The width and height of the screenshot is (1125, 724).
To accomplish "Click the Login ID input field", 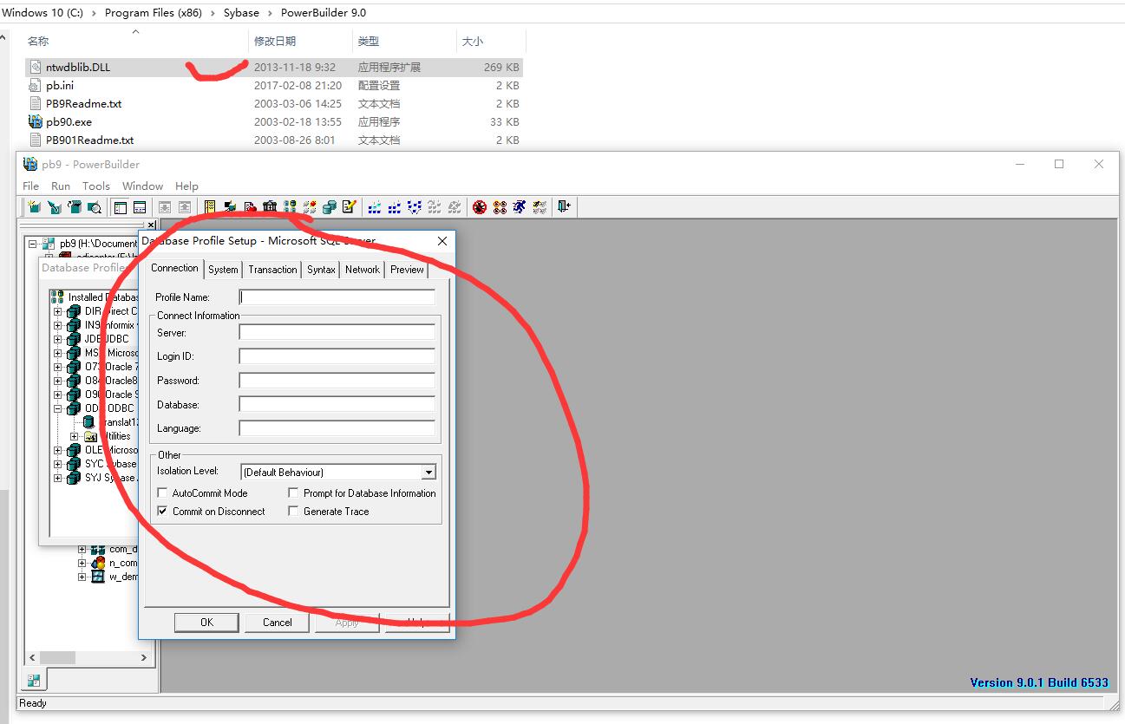I will [x=337, y=356].
